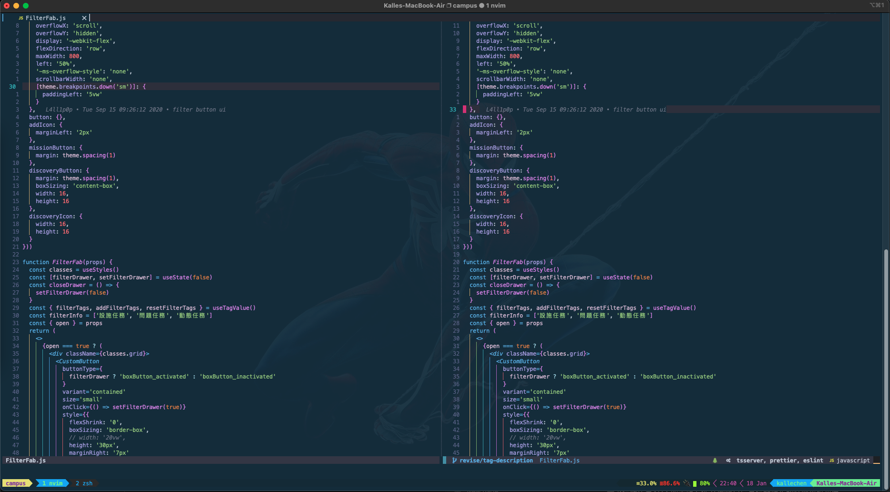Click the 33.0% CPU indicator

(646, 483)
